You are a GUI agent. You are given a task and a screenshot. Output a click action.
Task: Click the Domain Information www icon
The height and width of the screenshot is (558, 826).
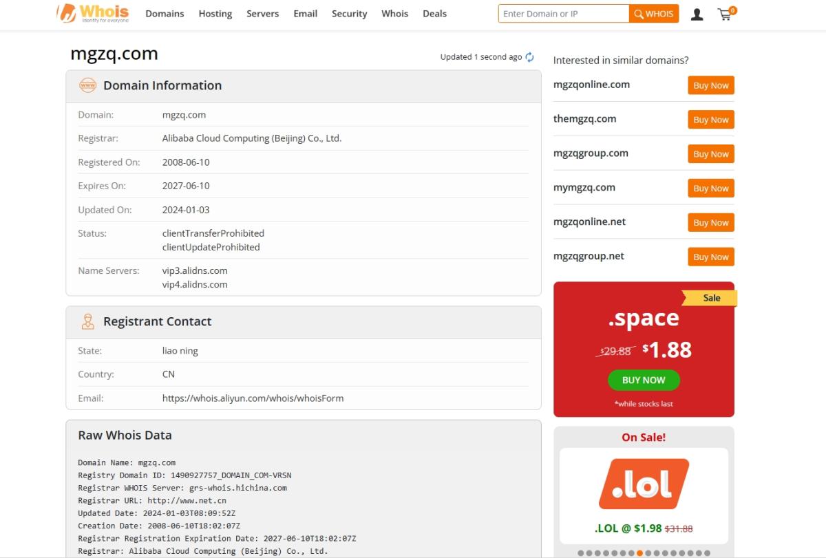click(x=87, y=85)
